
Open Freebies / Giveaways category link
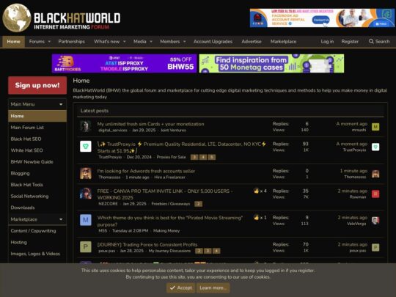pyautogui.click(x=171, y=204)
